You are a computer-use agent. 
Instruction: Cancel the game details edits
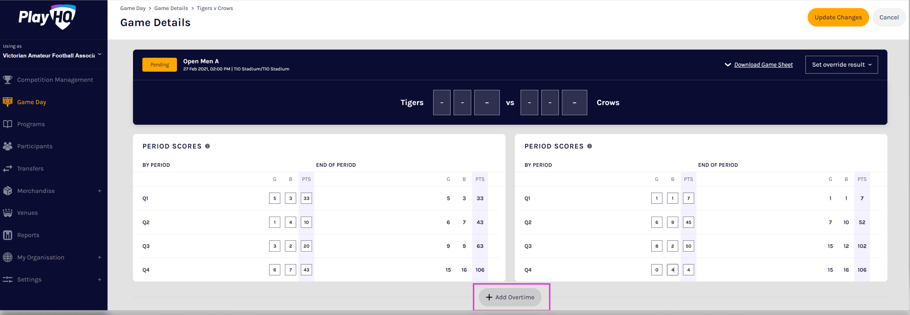pos(888,17)
